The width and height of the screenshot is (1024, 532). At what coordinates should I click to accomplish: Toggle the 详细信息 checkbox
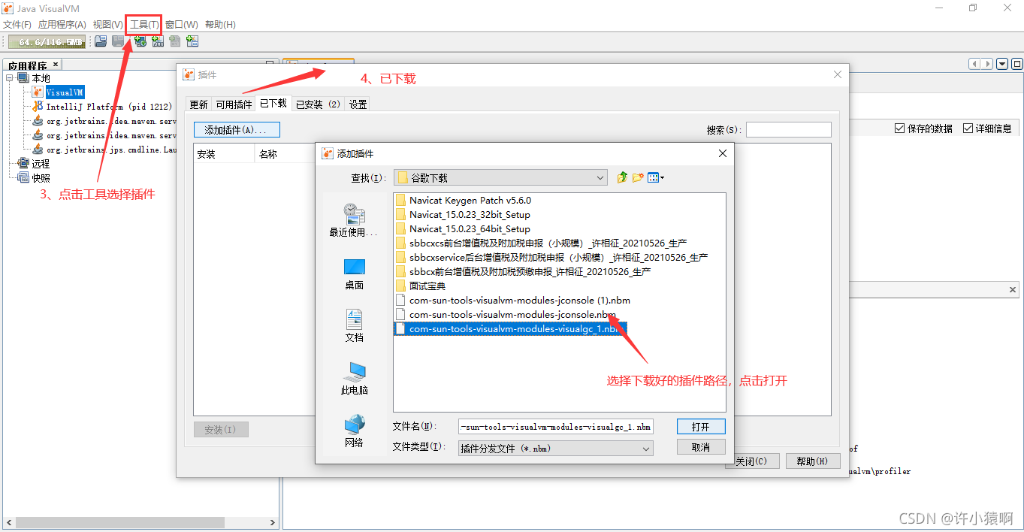[x=968, y=128]
